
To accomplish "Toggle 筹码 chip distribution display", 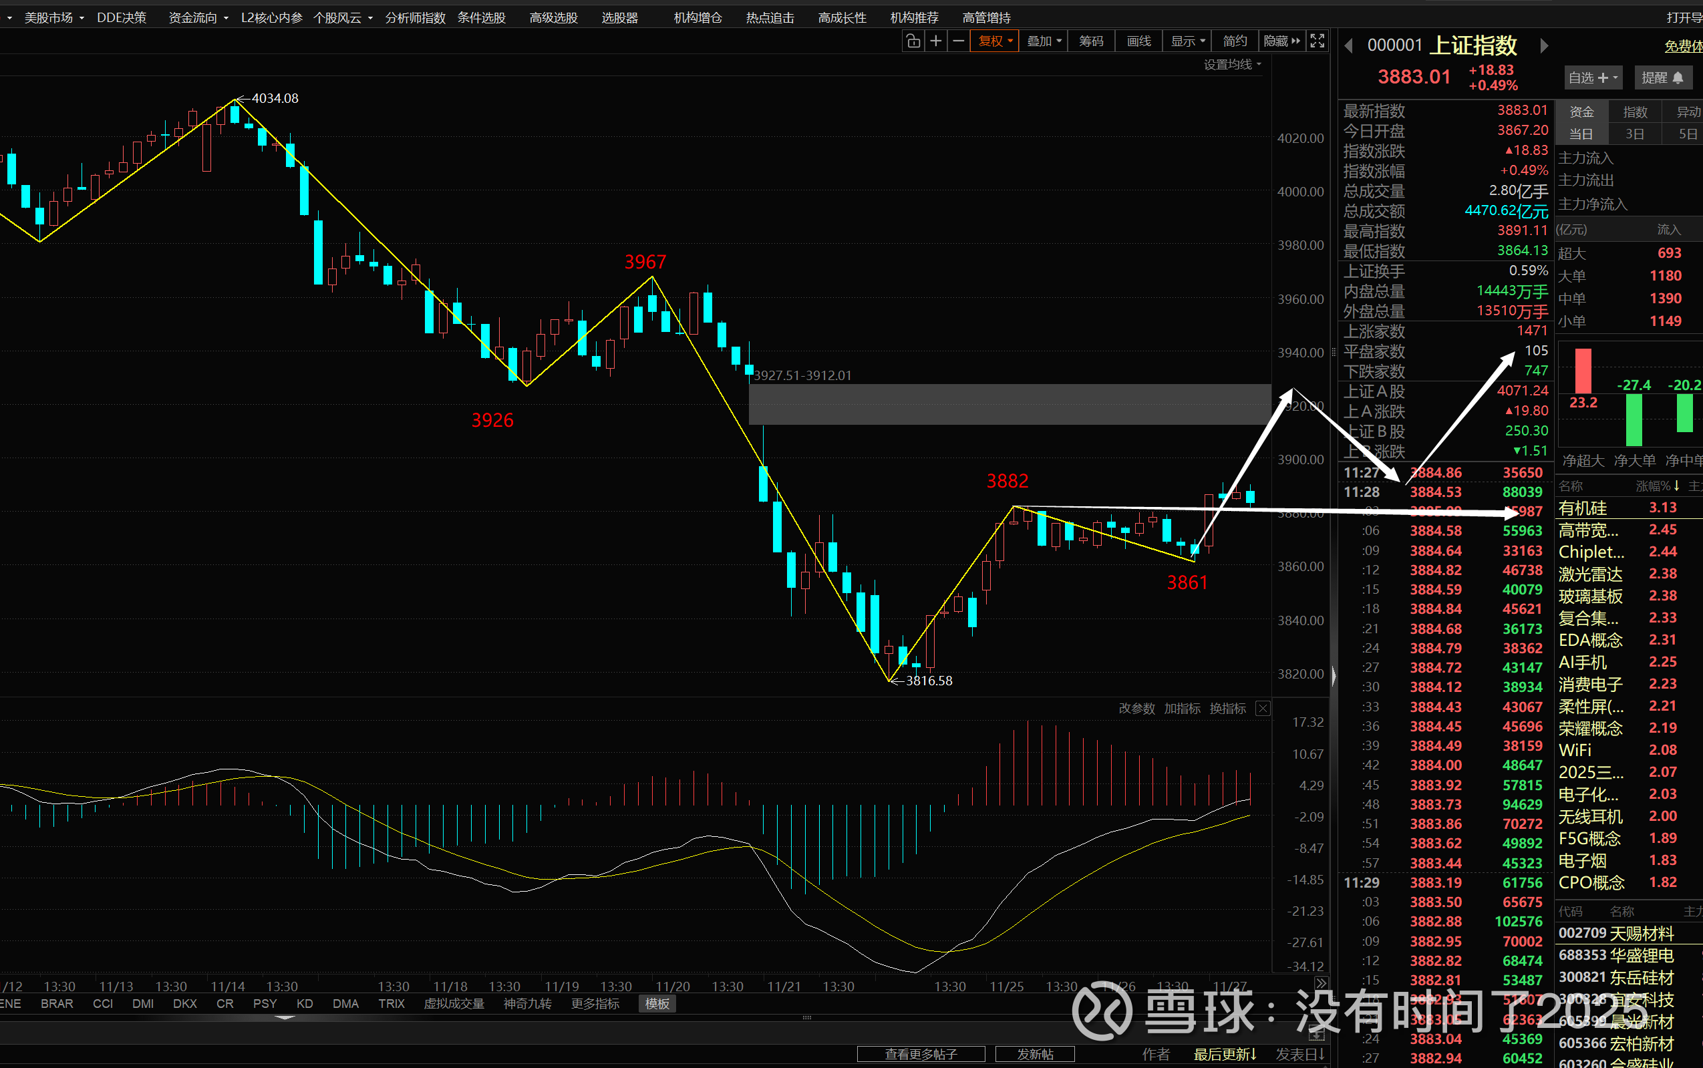I will (x=1090, y=41).
